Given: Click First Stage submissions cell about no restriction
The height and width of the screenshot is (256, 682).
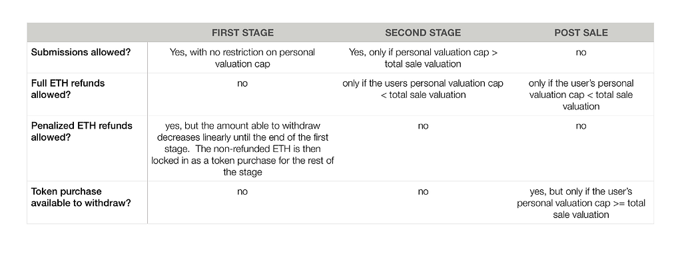Looking at the screenshot, I should click(242, 58).
